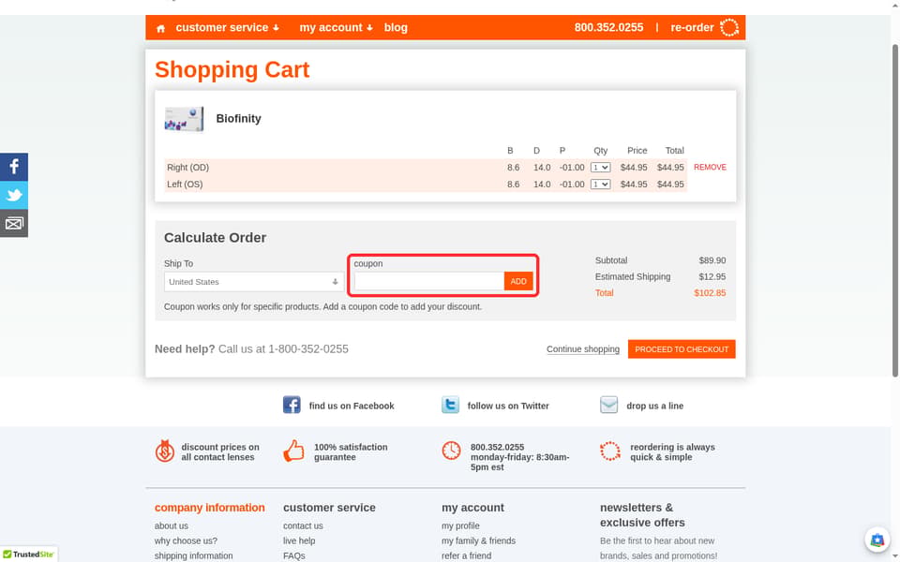900x562 pixels.
Task: Click the company information heading
Action: tap(209, 508)
